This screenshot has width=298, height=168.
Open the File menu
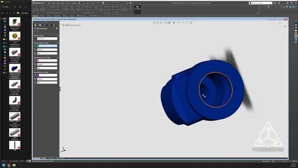[x=49, y=3]
